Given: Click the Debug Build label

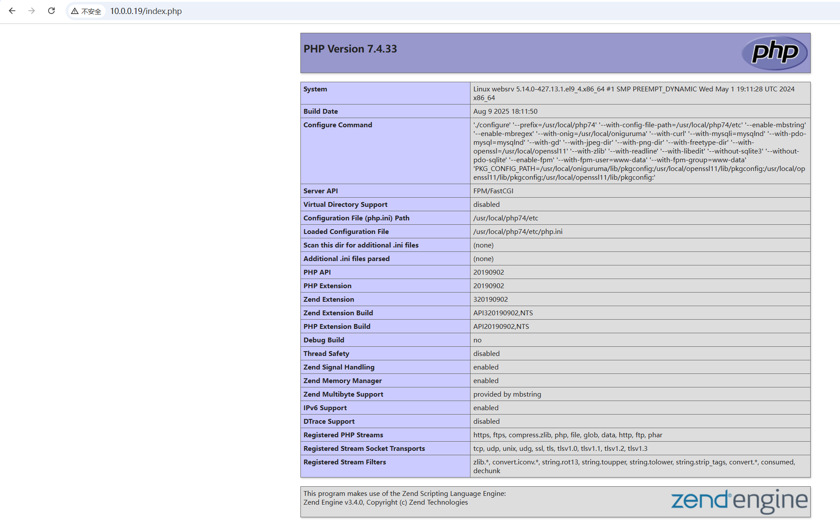Looking at the screenshot, I should [324, 340].
